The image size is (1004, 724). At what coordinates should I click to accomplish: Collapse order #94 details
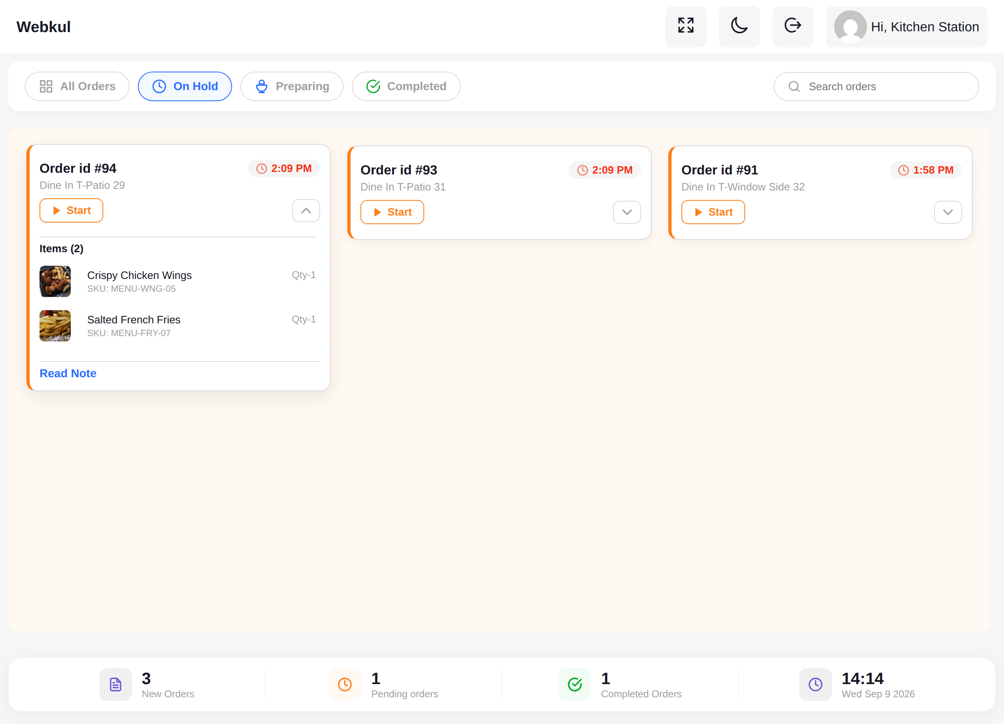click(x=306, y=211)
